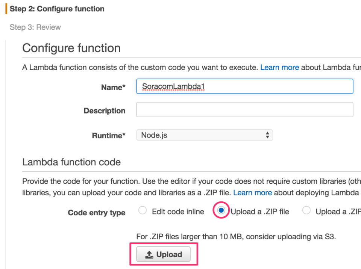The width and height of the screenshot is (361, 269).
Task: Click the Upload button inside the pink highlight
Action: pyautogui.click(x=163, y=254)
